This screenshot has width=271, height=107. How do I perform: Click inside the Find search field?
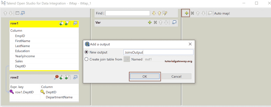(x=128, y=13)
